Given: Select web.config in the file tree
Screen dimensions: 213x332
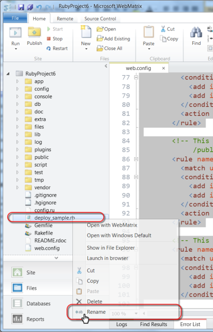Looking at the screenshot, I should point(47,248).
